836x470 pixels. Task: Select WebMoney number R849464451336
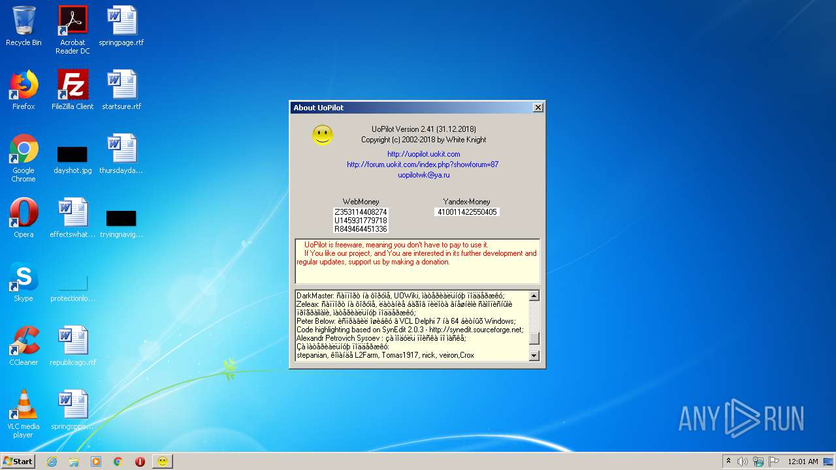tap(361, 229)
